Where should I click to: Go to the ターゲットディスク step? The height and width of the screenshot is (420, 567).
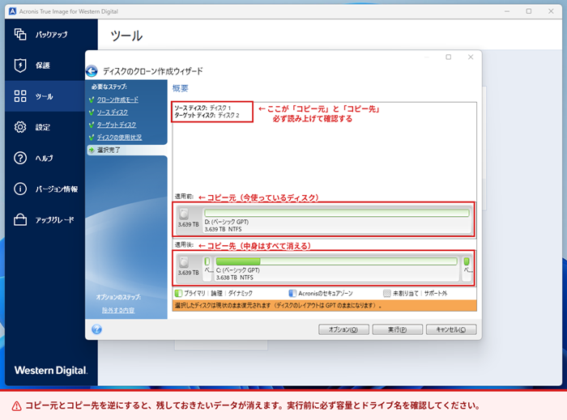[x=117, y=125]
